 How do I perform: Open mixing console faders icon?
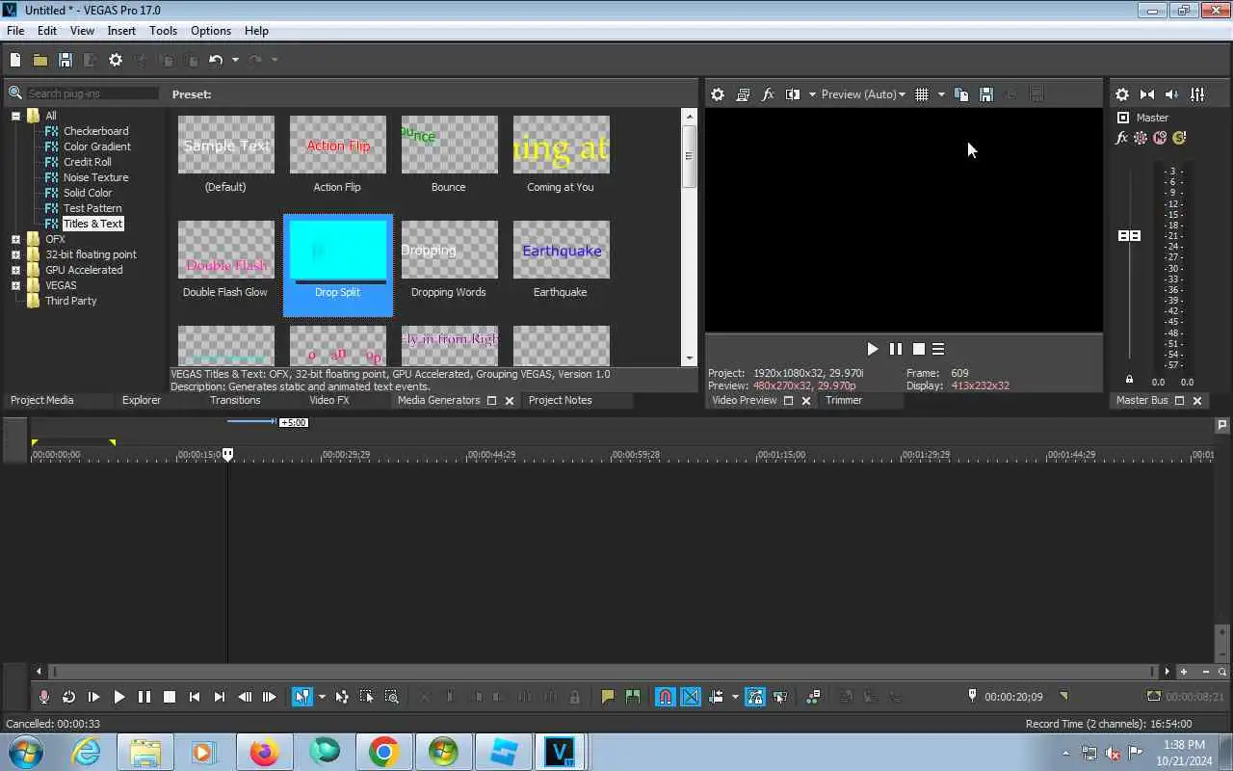[1197, 94]
